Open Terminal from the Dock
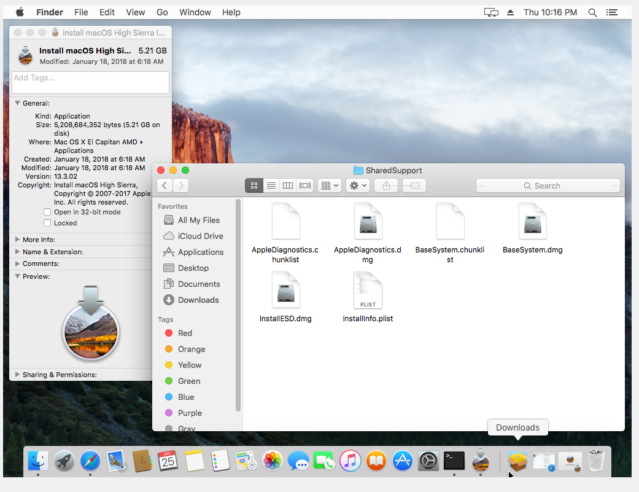The image size is (639, 492). (454, 459)
